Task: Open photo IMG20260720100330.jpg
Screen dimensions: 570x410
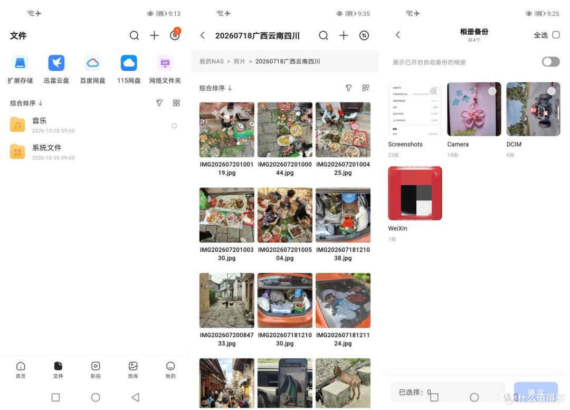Action: (226, 215)
